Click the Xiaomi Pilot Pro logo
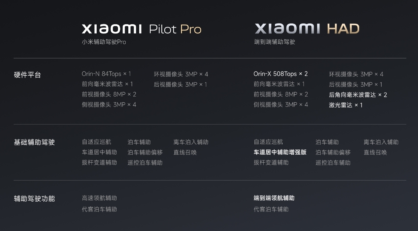418x231 pixels. [x=142, y=29]
